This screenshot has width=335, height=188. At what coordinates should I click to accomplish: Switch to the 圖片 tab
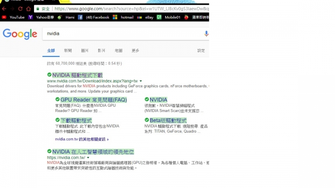coord(85,51)
